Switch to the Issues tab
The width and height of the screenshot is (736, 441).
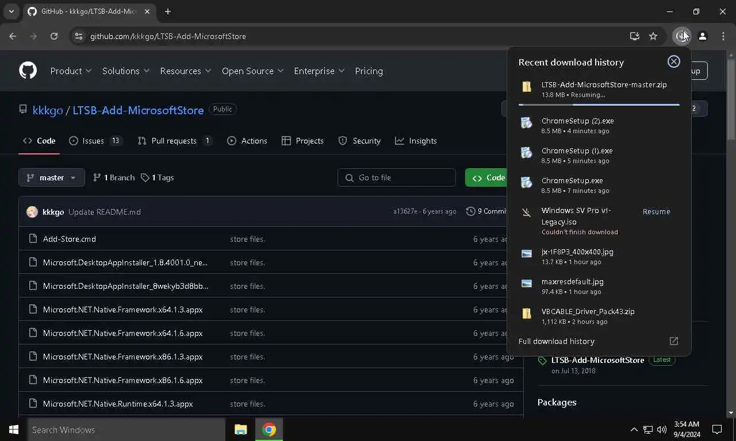(95, 141)
